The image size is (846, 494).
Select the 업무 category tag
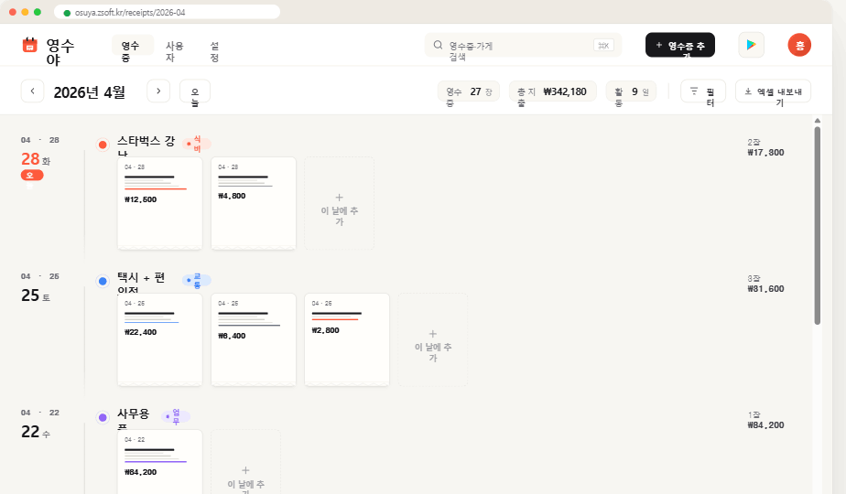click(176, 417)
